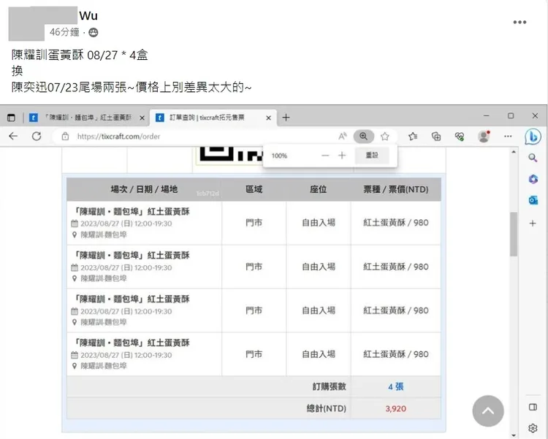Toggle the sidebar hide panel icon
Viewport: 548px width, 439px height.
tap(533, 407)
